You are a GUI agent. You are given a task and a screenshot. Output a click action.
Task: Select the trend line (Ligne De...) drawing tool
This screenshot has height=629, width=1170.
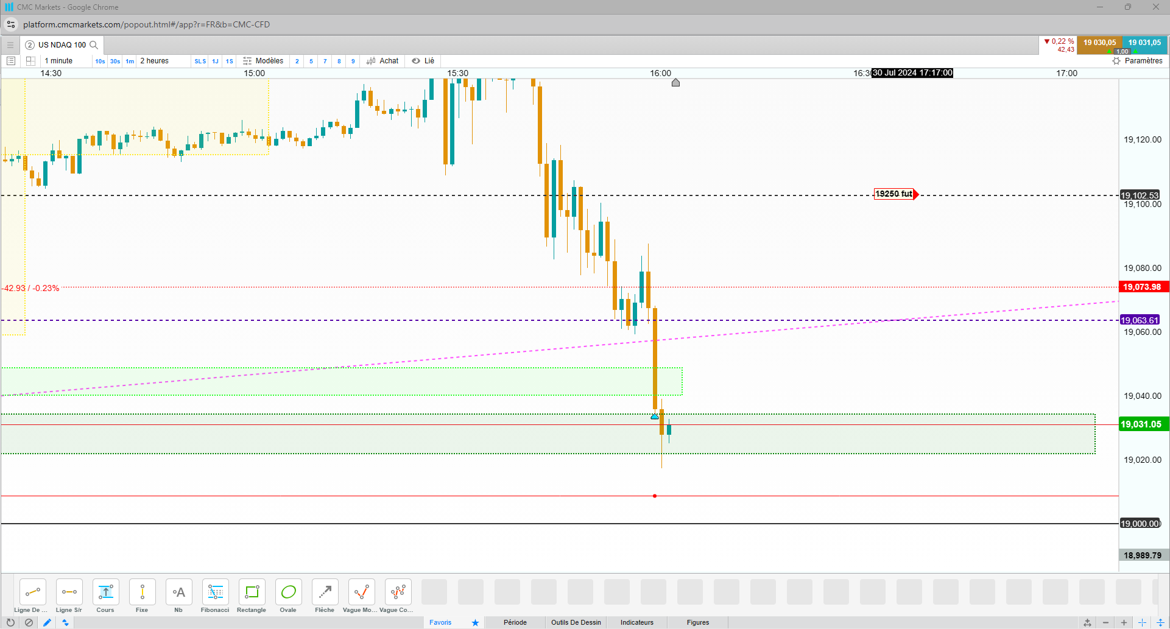pos(32,592)
